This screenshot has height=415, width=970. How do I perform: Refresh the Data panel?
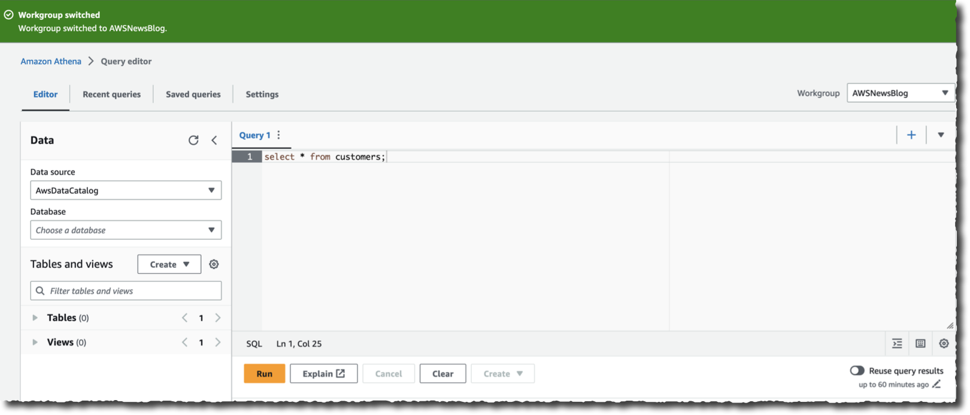193,140
